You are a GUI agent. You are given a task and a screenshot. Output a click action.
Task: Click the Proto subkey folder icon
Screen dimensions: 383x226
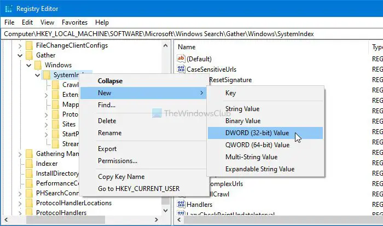point(56,114)
